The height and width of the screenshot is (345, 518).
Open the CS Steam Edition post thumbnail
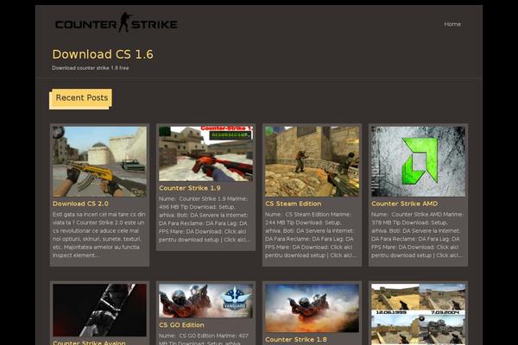click(312, 161)
